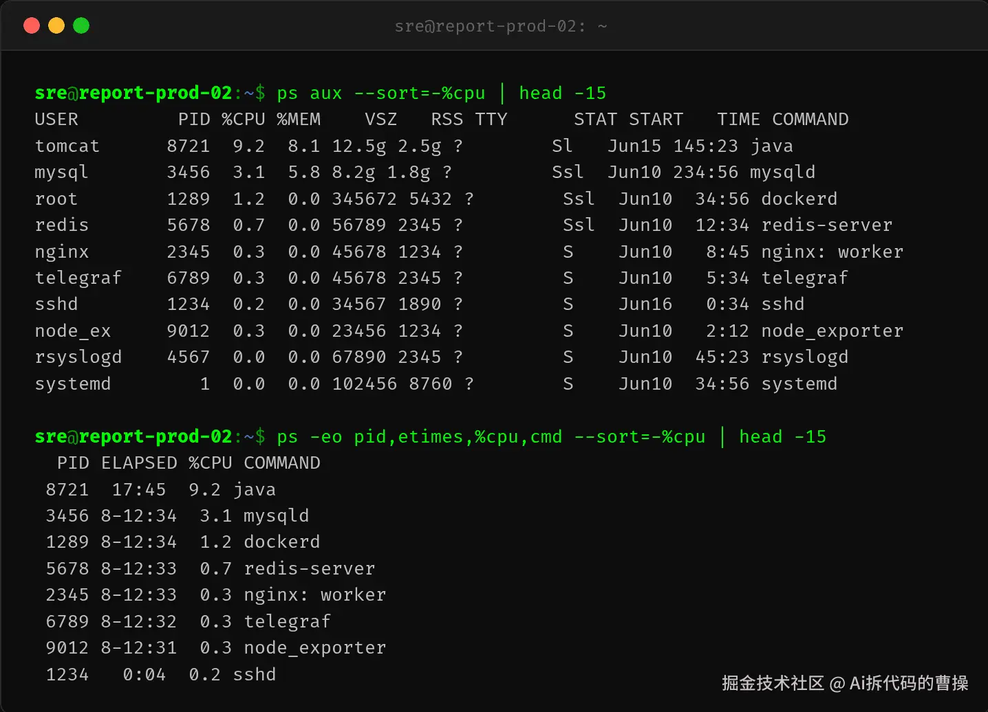
Task: Click 'nginx: worker' in second table
Action: pyautogui.click(x=315, y=594)
